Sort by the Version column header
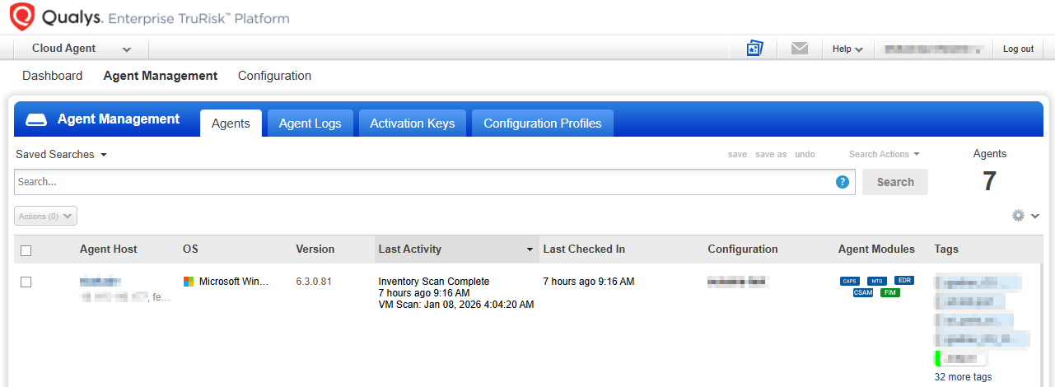Viewport: 1055px width, 387px height. click(315, 249)
